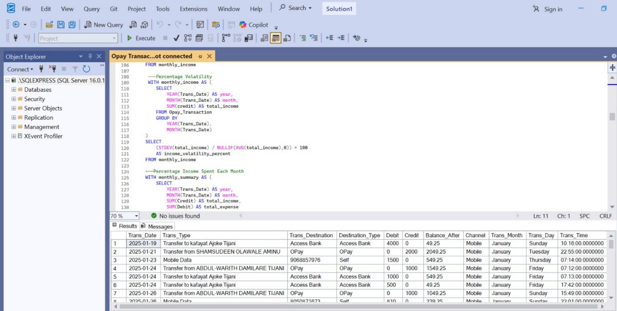Click Disconnect icon with red X
The image size is (617, 311).
point(52,69)
